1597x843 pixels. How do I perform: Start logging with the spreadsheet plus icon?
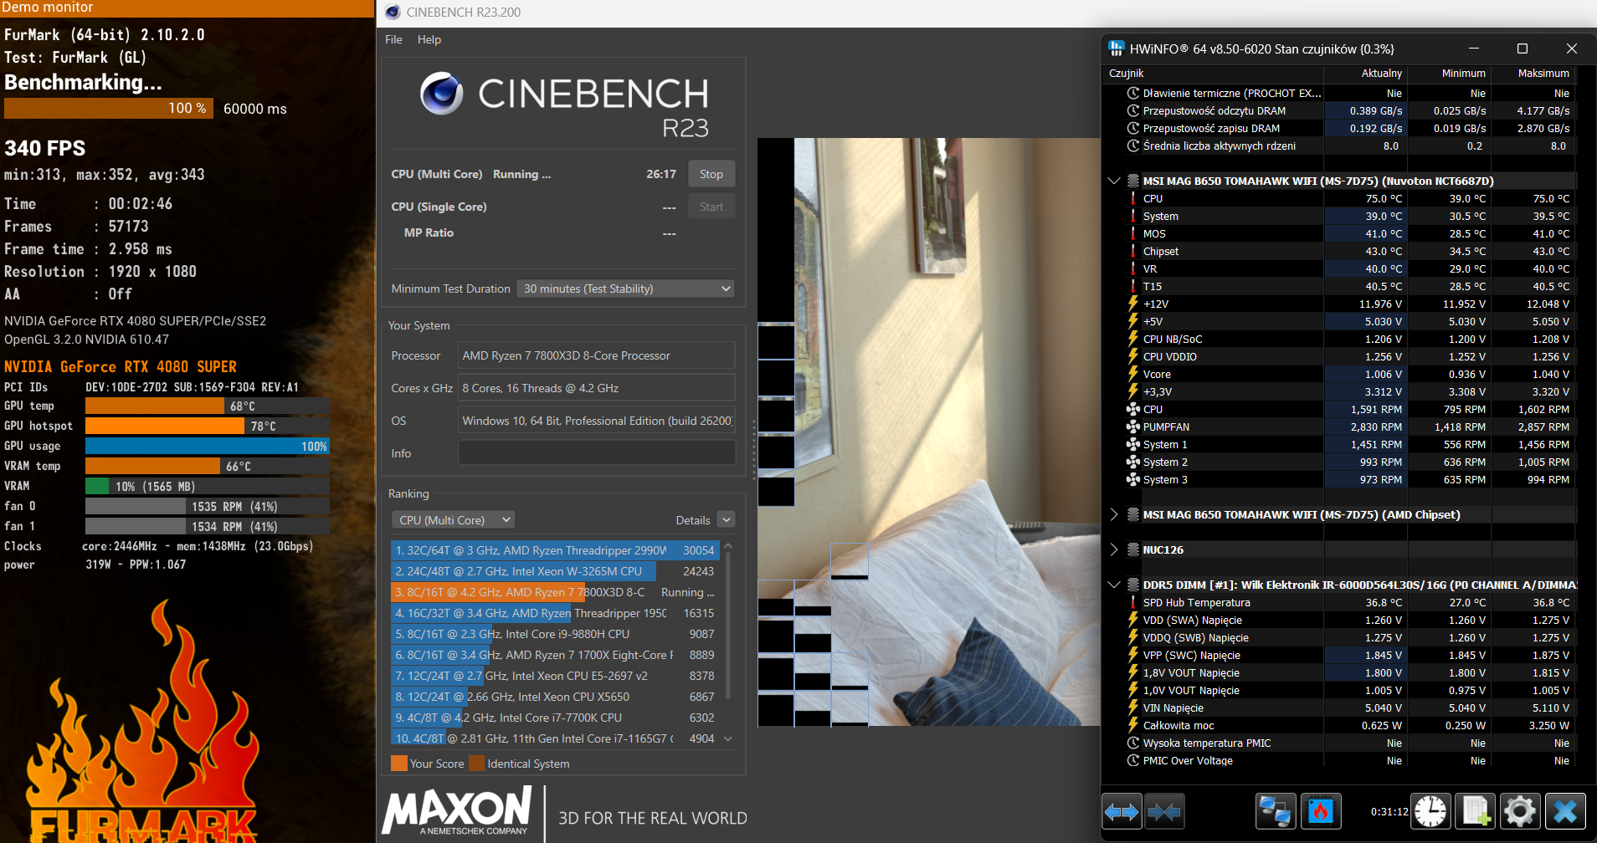tap(1475, 811)
